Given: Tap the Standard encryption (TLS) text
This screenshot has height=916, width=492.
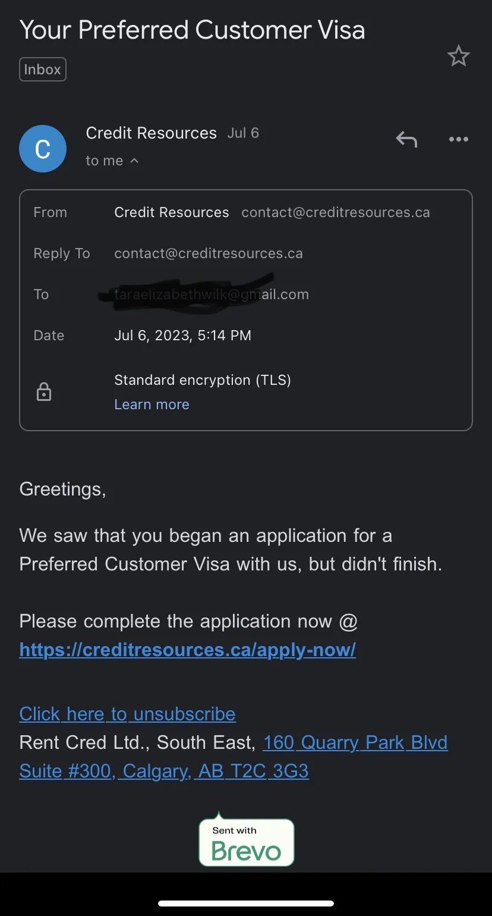Looking at the screenshot, I should pyautogui.click(x=203, y=380).
